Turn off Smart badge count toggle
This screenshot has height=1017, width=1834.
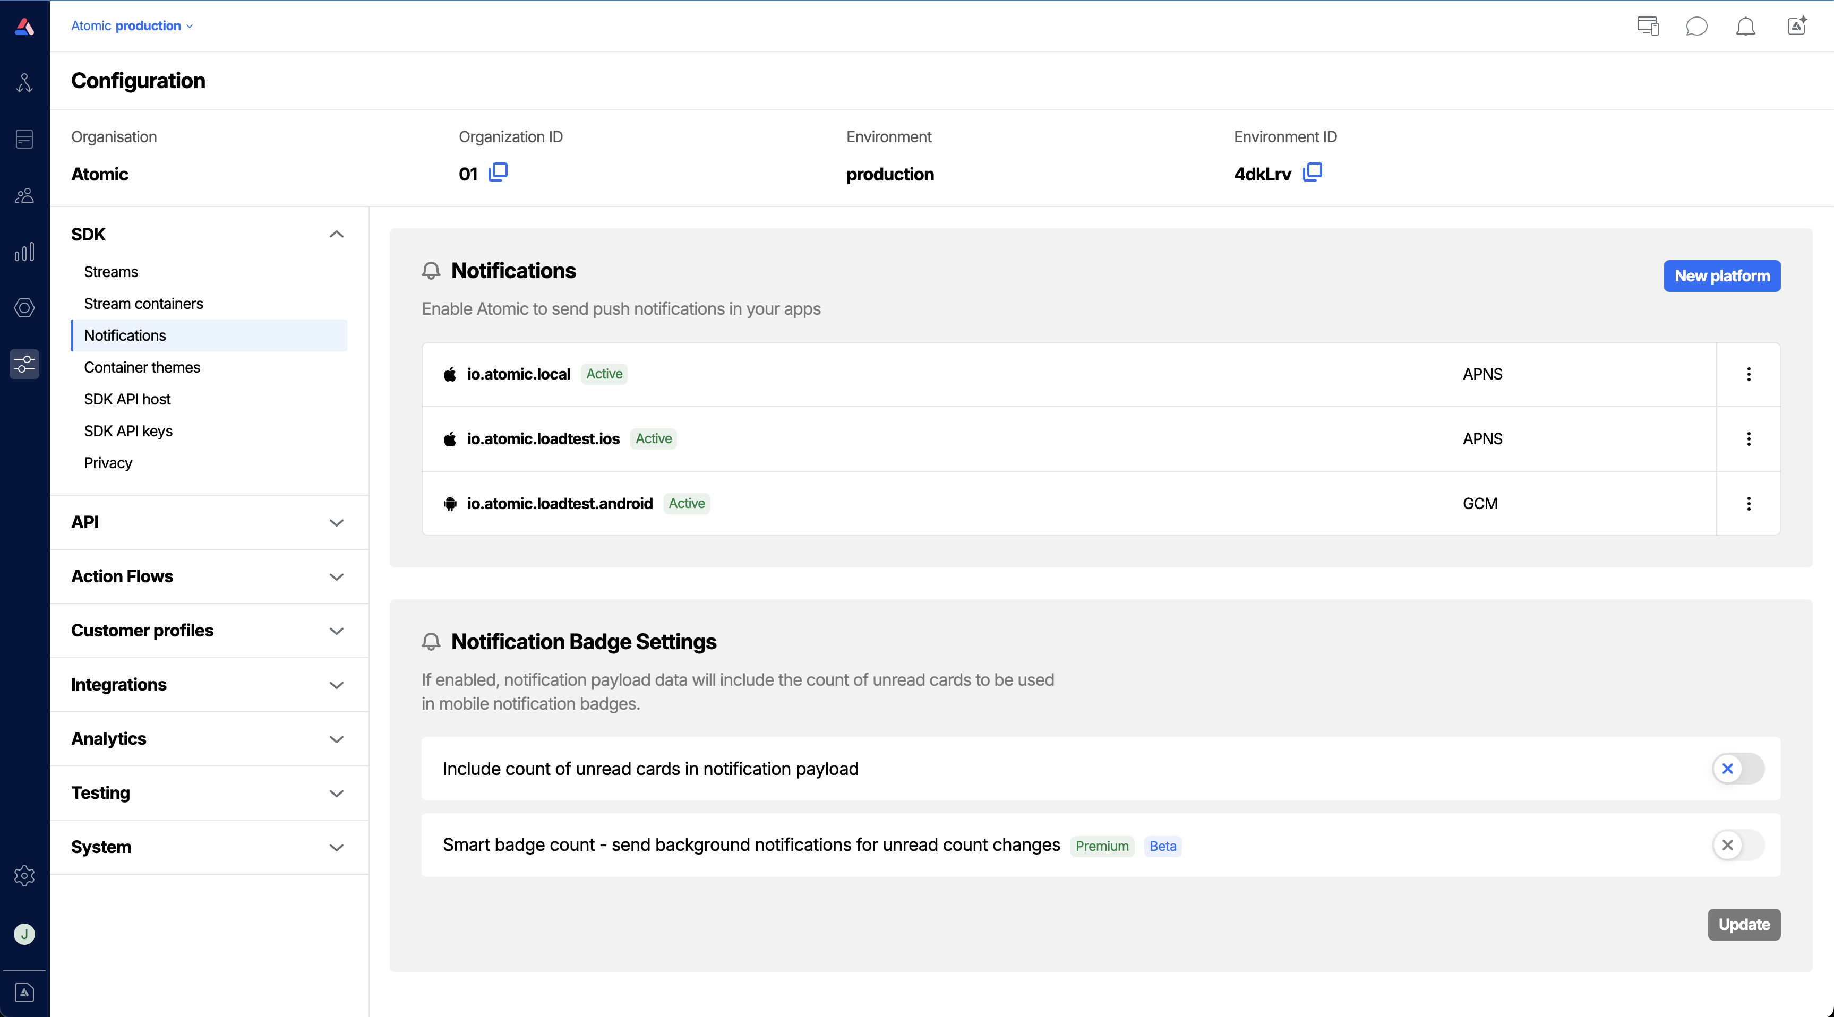point(1737,846)
